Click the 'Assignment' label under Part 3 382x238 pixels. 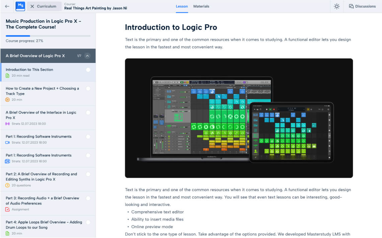pos(20,210)
